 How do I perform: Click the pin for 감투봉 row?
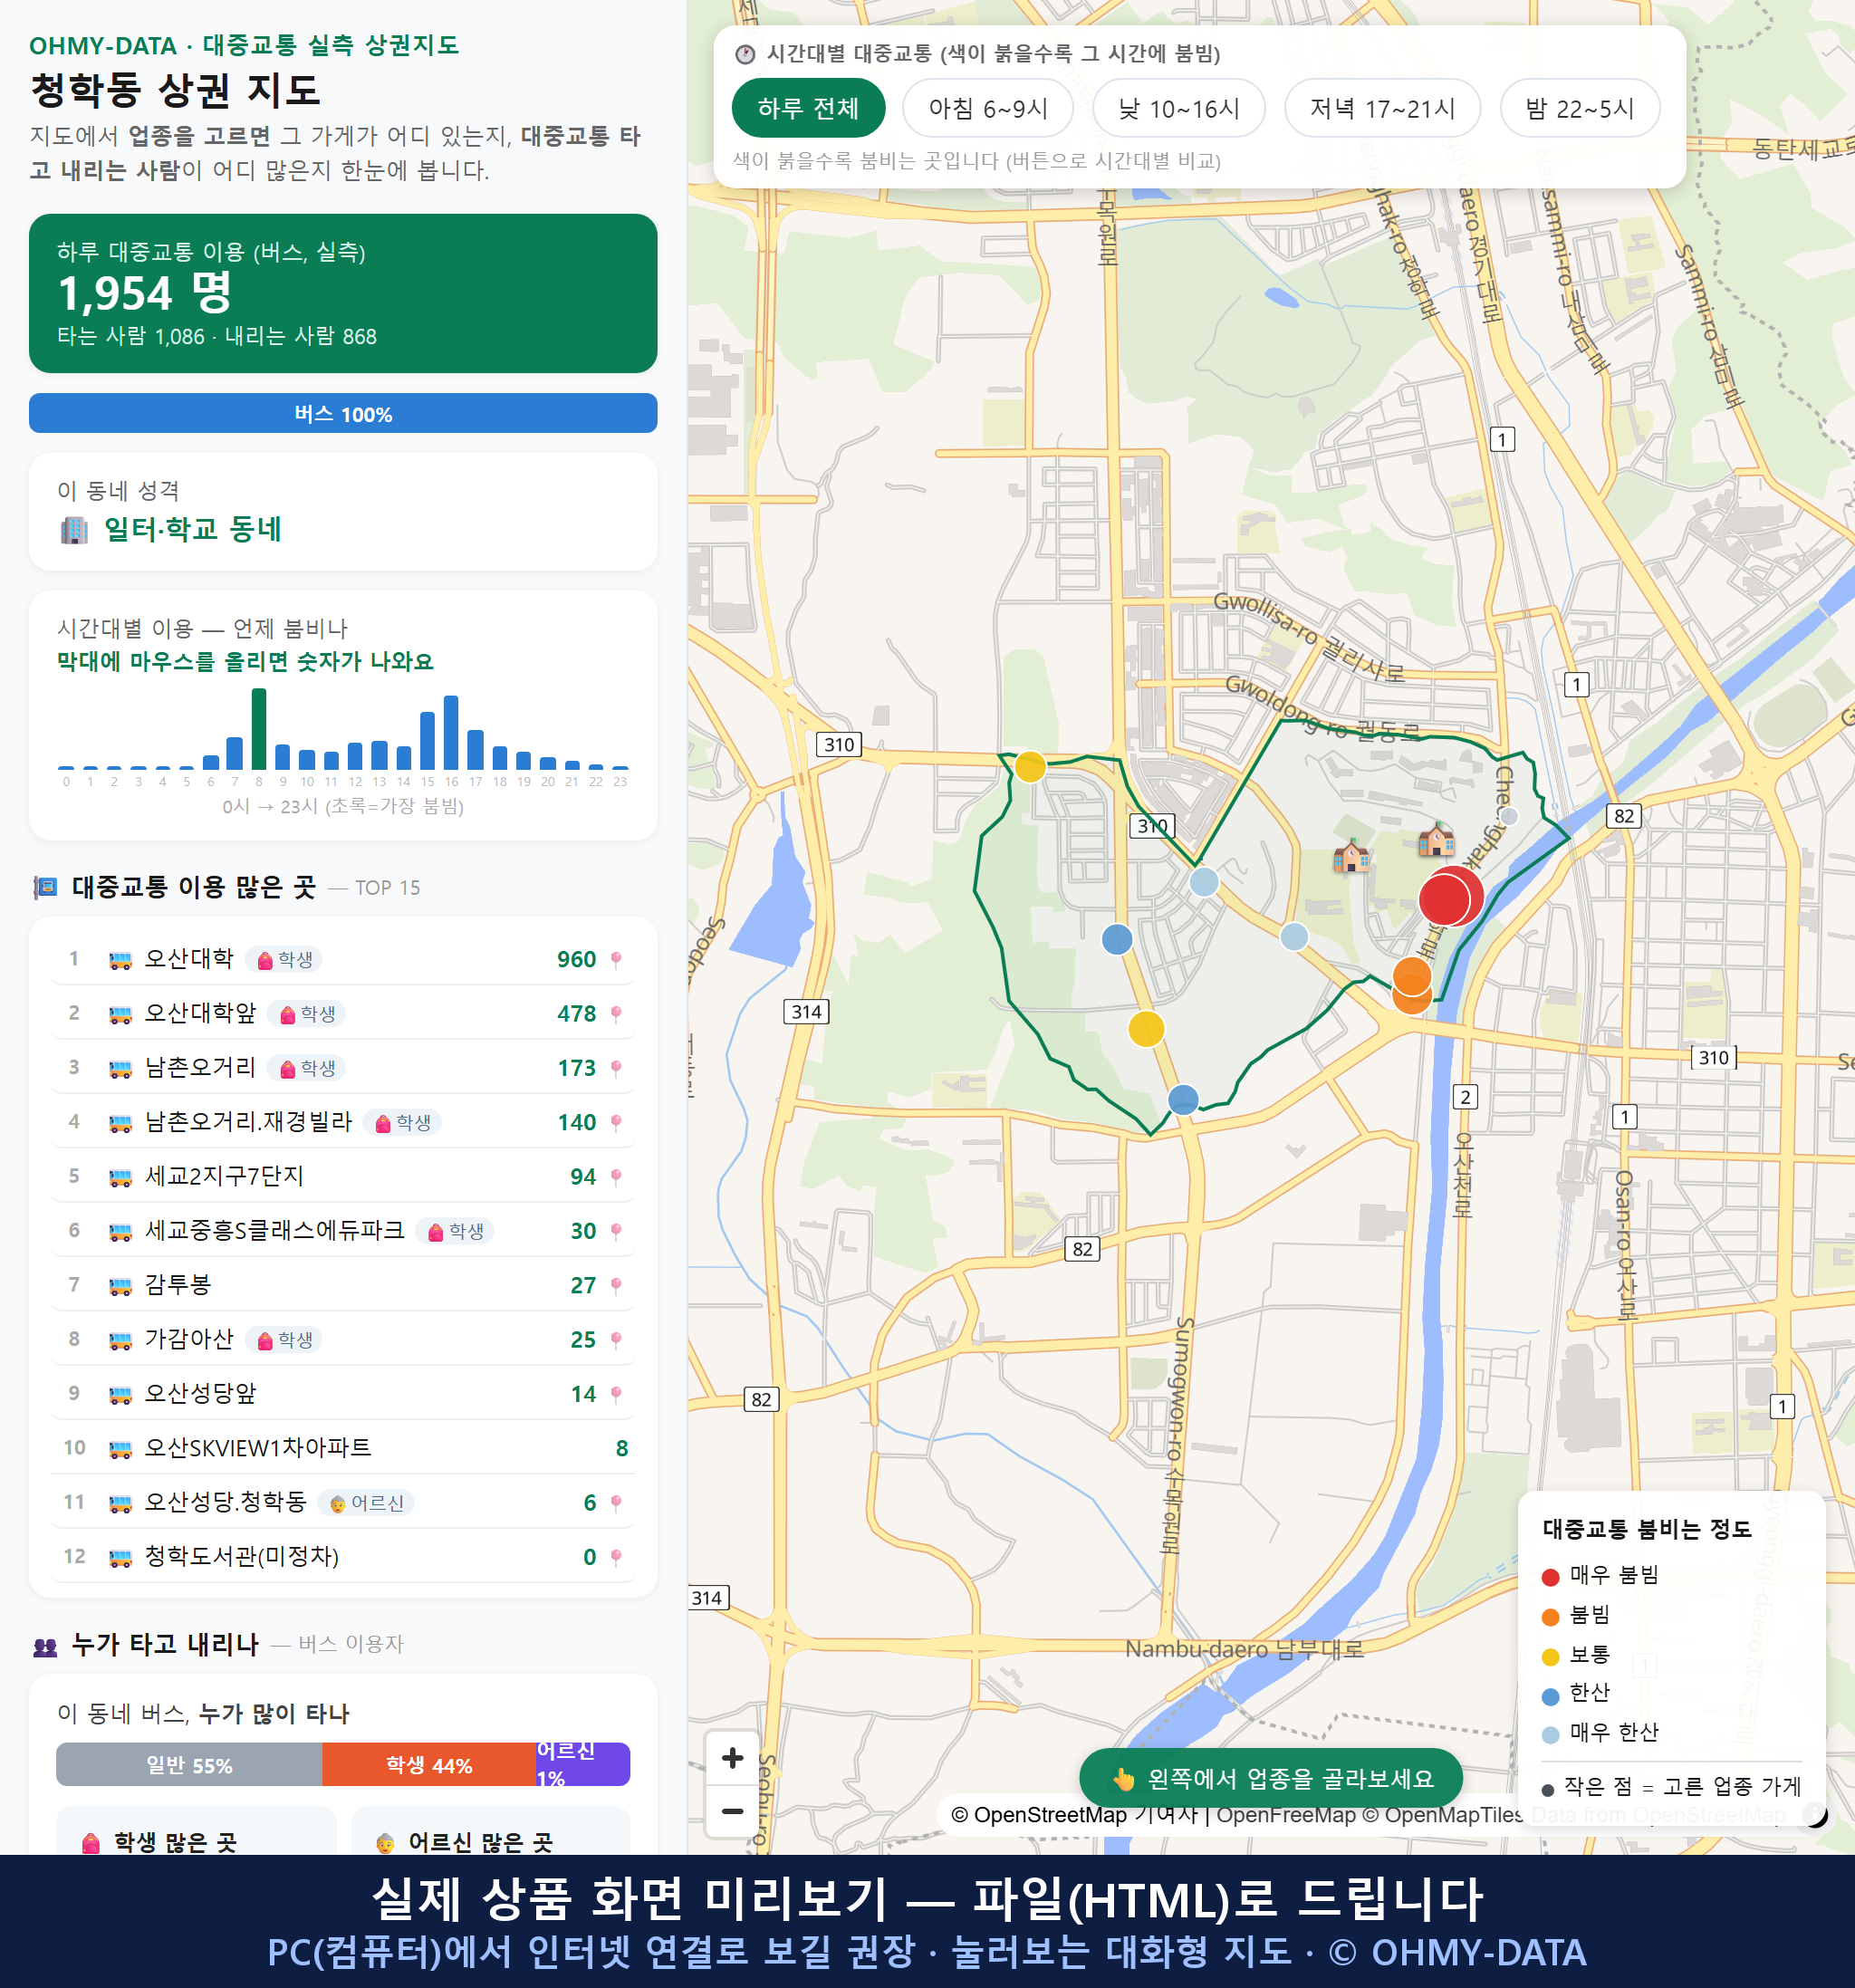pos(616,1285)
